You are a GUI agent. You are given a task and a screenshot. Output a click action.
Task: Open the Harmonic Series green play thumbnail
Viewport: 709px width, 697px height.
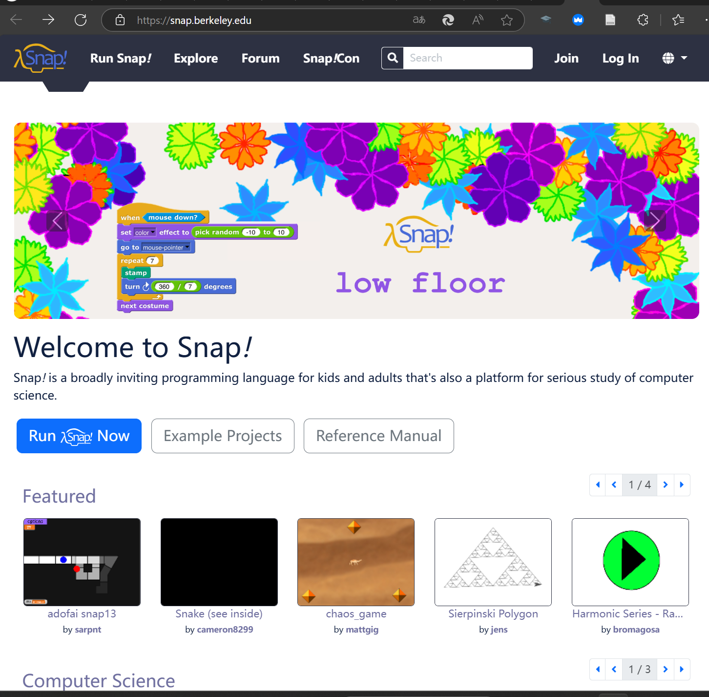point(630,562)
